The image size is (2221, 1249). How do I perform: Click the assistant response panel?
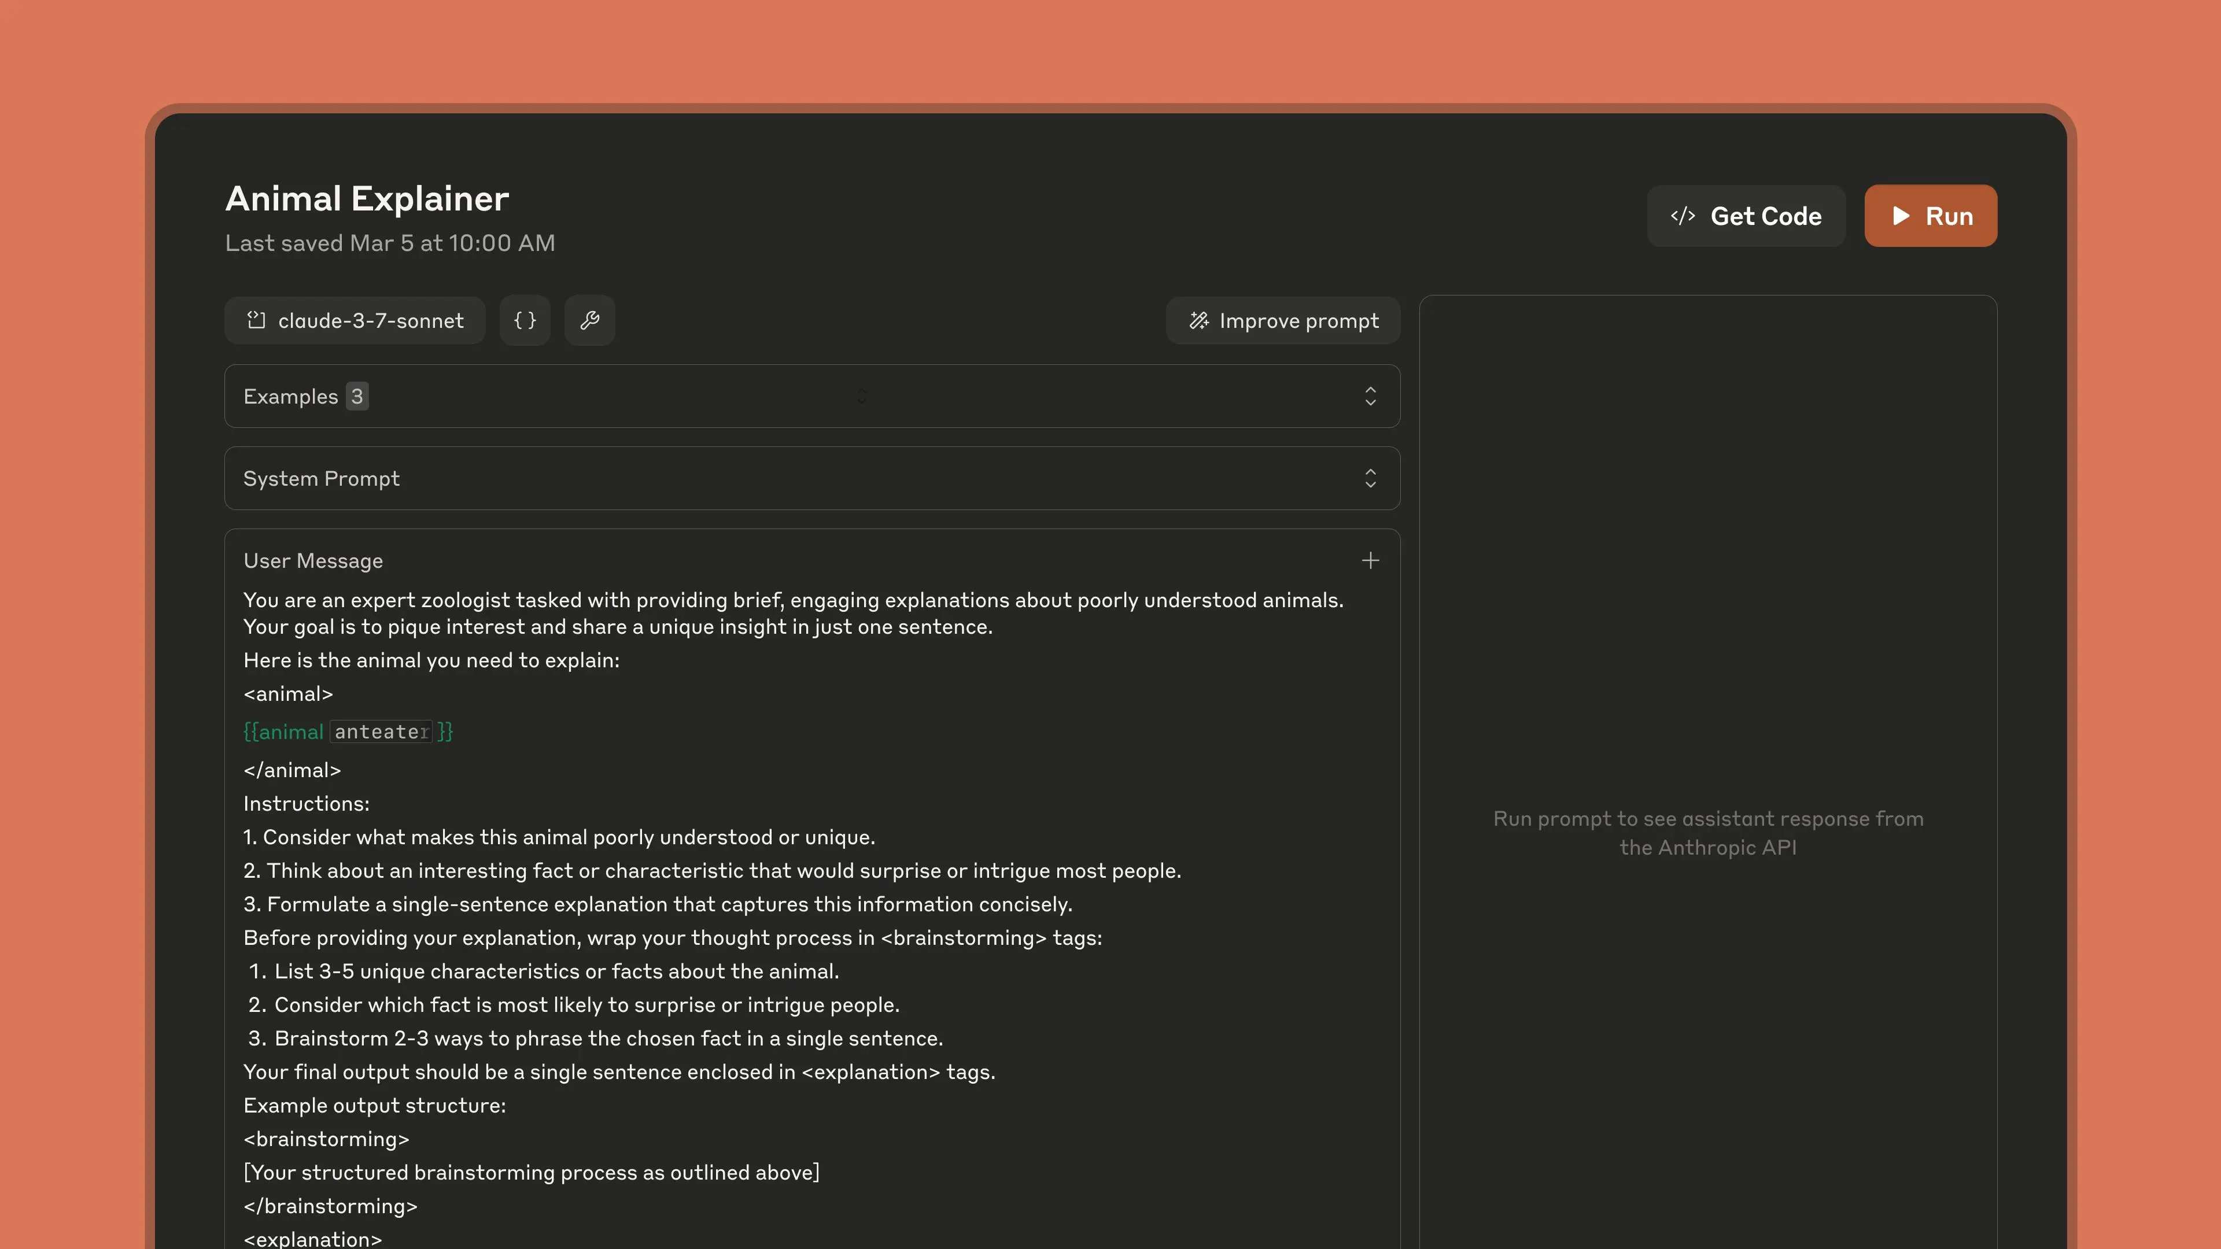1708,832
